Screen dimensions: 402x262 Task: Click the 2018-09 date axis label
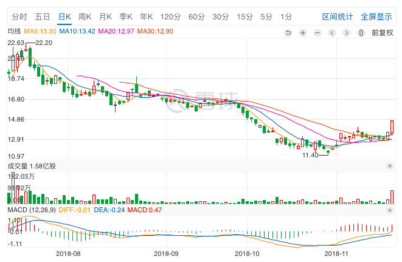tap(166, 254)
